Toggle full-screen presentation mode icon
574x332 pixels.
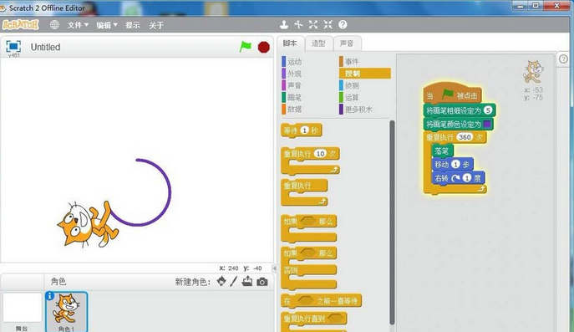point(13,46)
